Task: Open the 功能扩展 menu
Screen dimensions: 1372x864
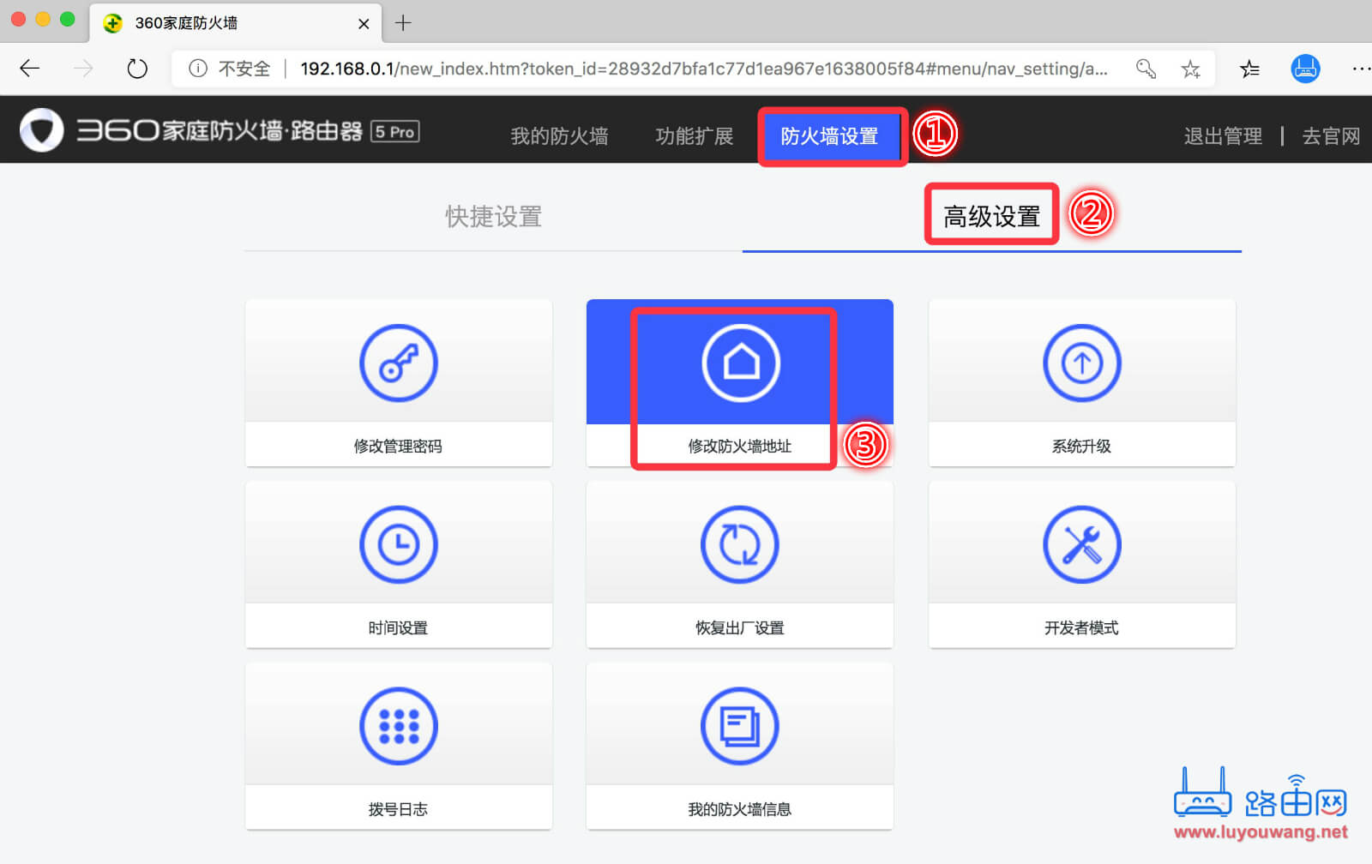Action: pos(693,135)
